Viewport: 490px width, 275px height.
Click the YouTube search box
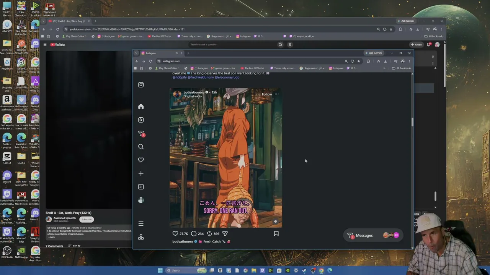point(232,45)
